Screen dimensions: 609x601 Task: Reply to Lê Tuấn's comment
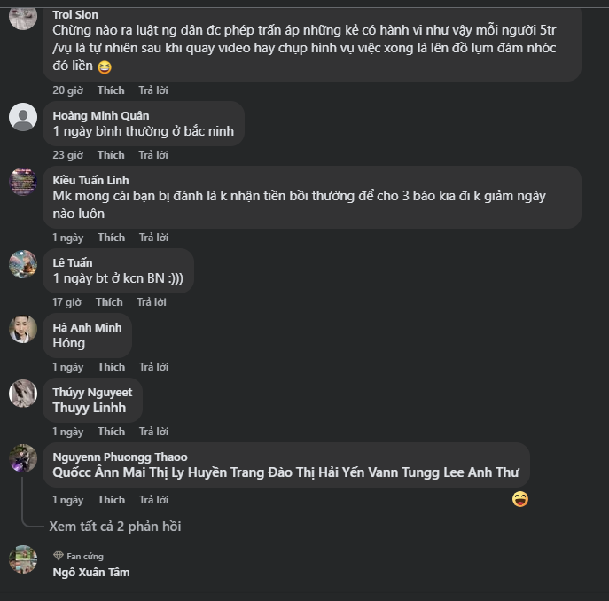pos(152,302)
